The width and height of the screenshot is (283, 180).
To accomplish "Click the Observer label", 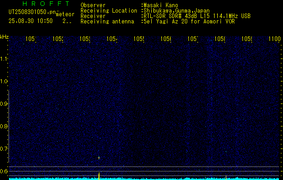I will (x=93, y=5).
